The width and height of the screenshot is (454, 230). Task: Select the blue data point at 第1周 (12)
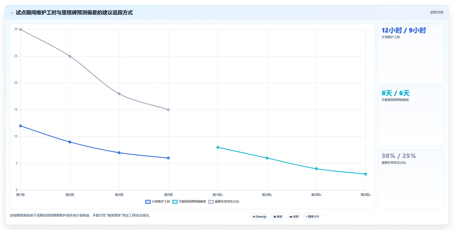pos(21,126)
